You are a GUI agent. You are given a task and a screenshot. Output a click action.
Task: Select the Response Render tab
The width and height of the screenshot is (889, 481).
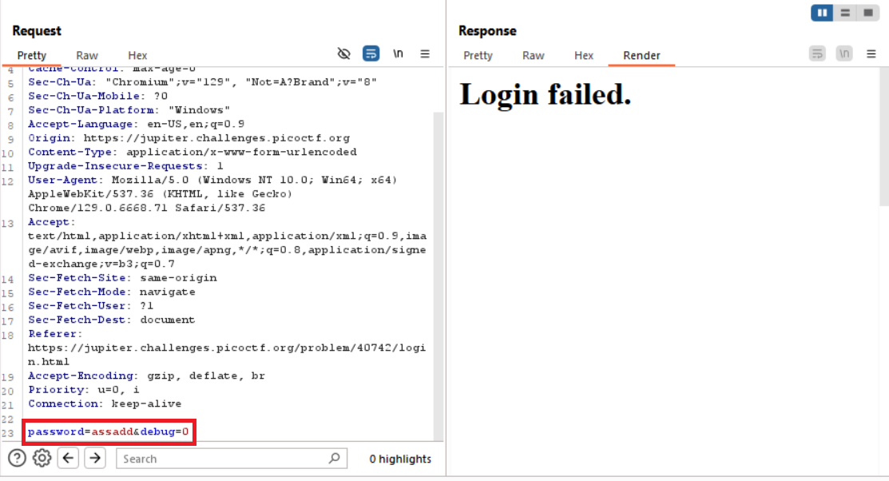[x=641, y=55]
